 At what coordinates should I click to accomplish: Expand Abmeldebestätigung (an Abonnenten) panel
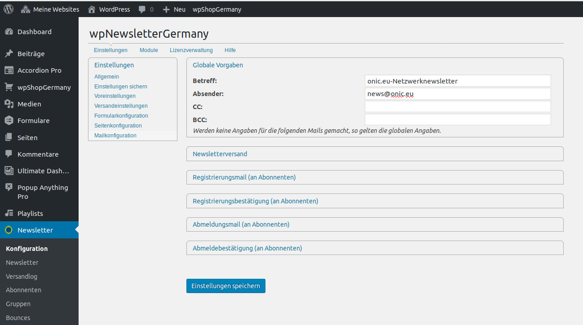click(375, 248)
